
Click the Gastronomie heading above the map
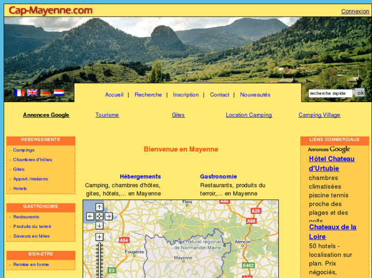coord(218,176)
